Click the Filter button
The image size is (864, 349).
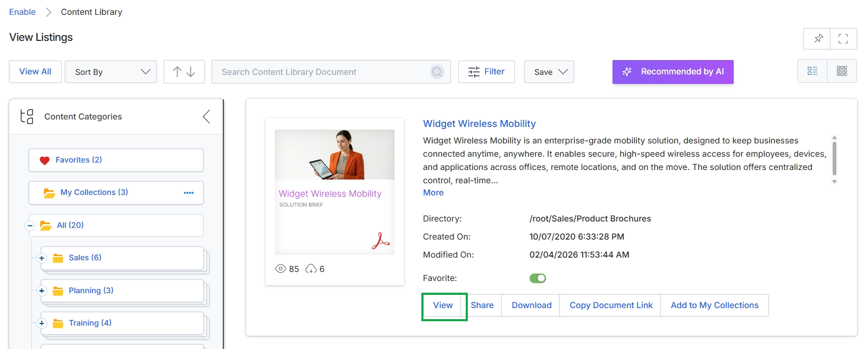pos(486,72)
